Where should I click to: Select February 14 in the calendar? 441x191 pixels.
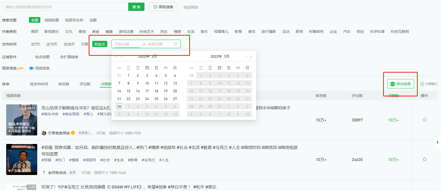pyautogui.click(x=119, y=91)
